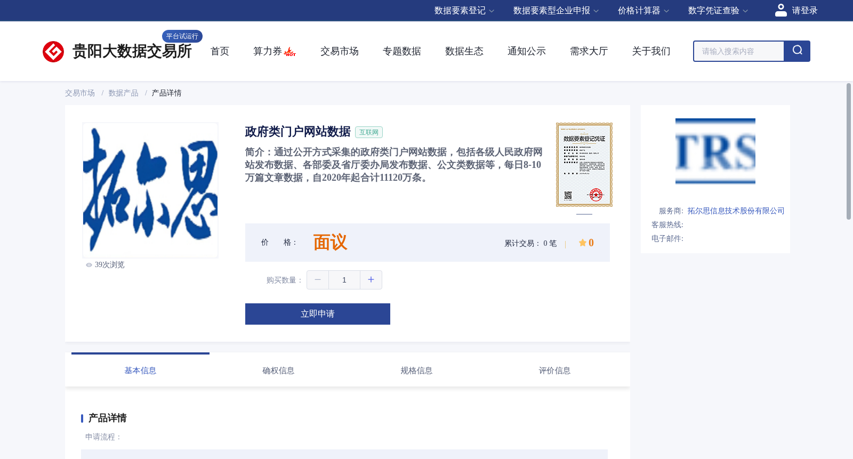Decrease purchase quantity with minus button
This screenshot has height=459, width=853.
(318, 280)
